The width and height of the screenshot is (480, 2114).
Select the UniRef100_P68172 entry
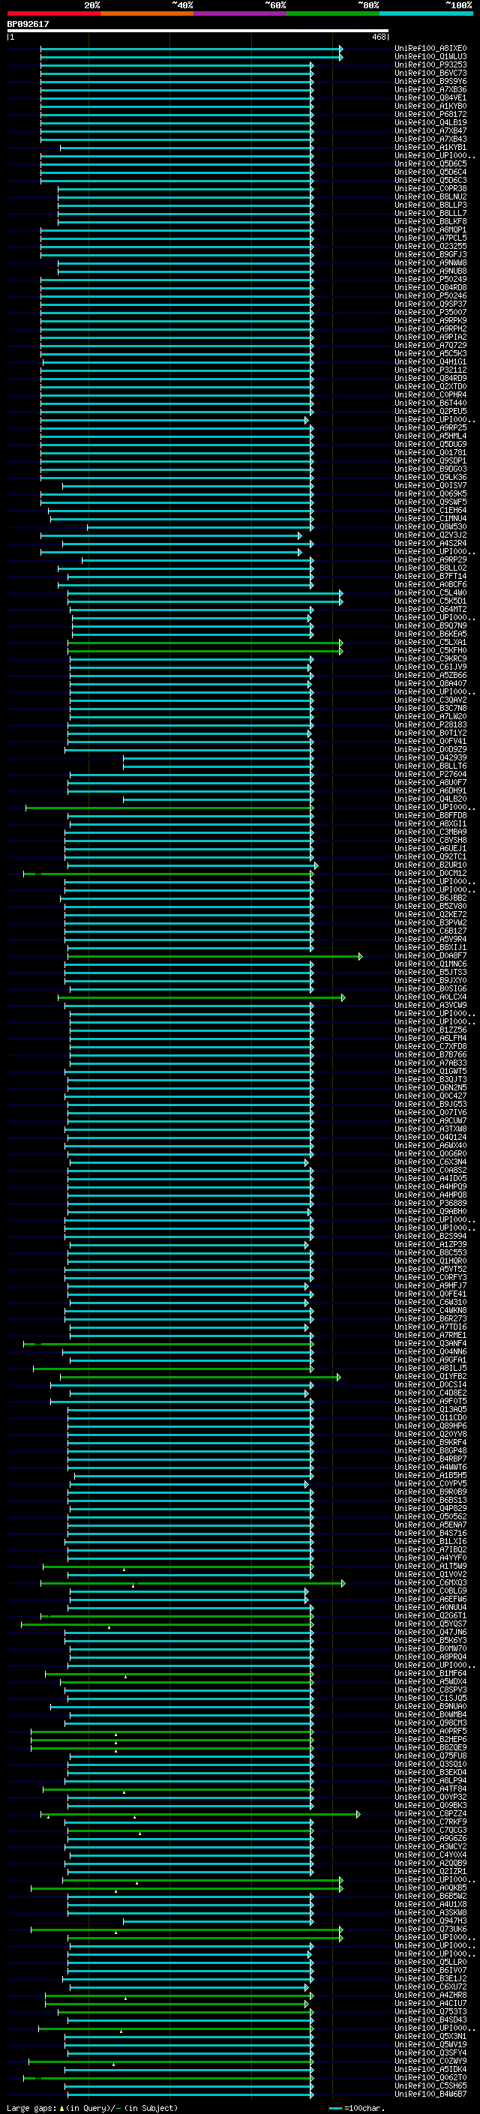point(430,114)
